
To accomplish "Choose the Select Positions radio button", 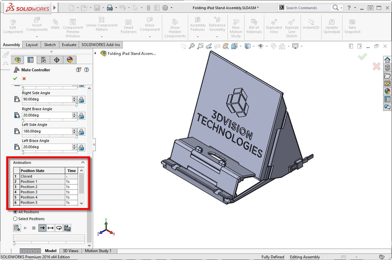I will tap(15, 219).
